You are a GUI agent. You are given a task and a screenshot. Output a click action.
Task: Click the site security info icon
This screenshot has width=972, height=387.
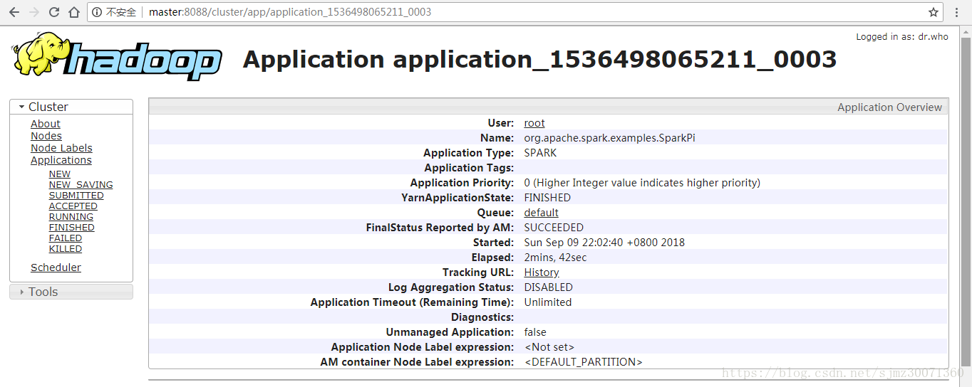click(98, 12)
